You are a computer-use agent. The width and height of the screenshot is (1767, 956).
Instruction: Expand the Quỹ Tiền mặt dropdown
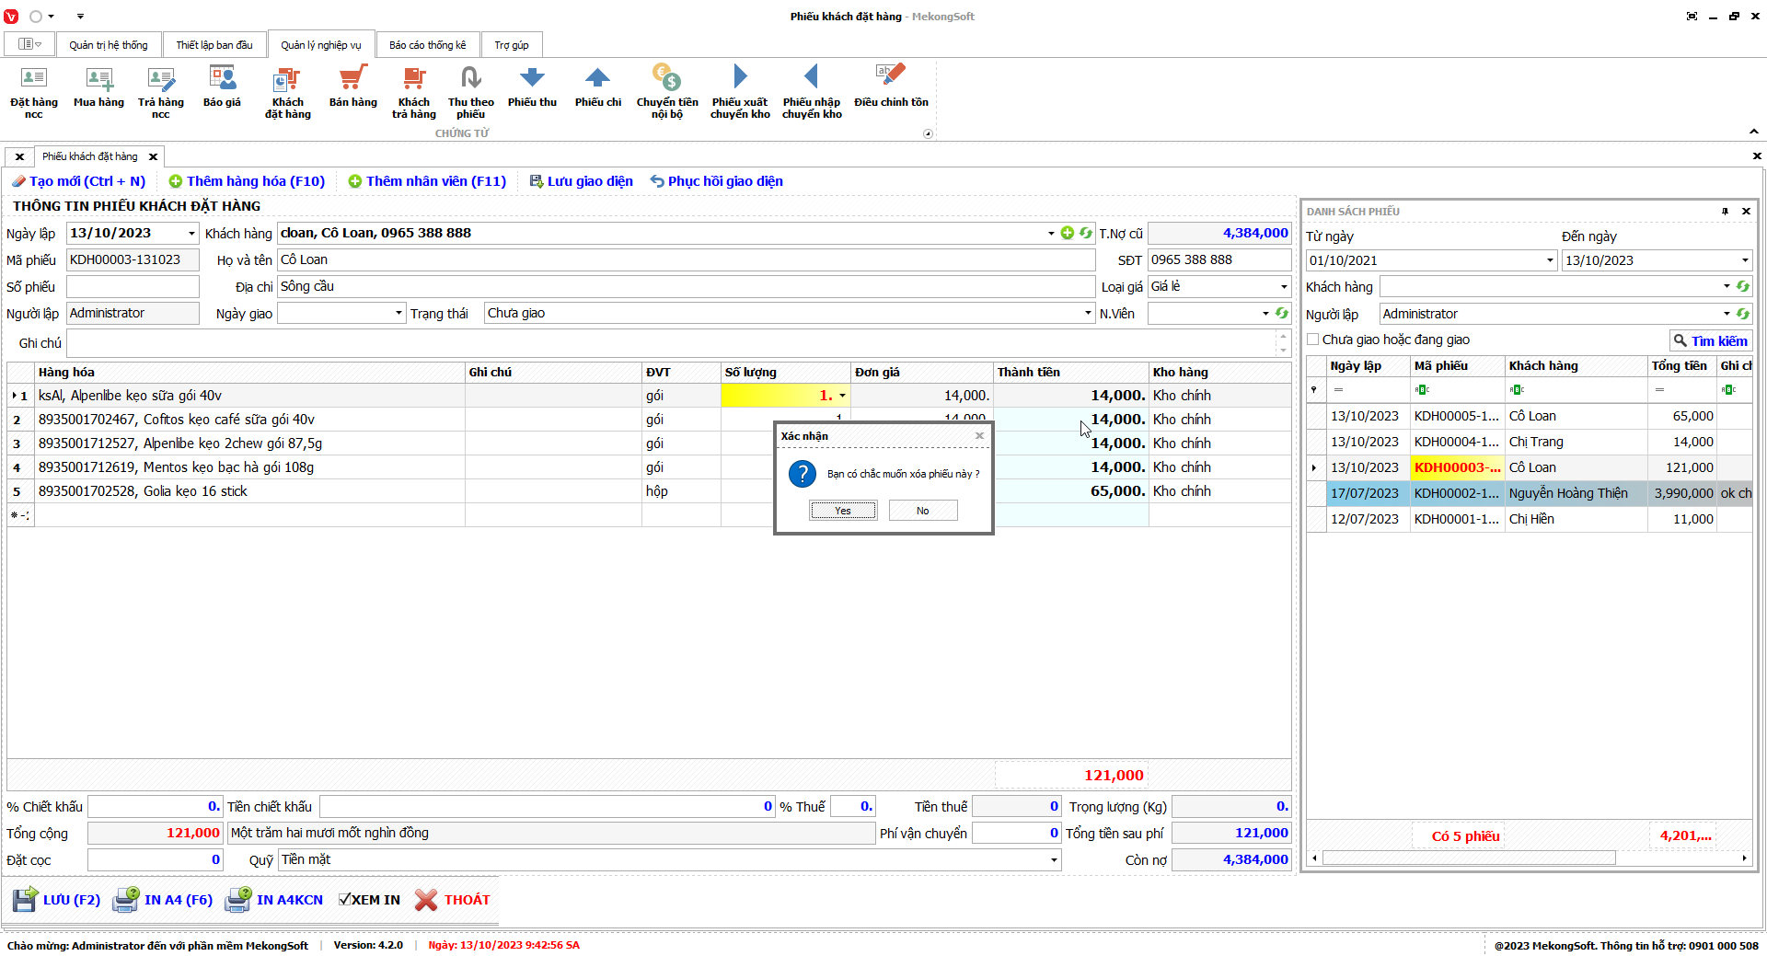point(1054,860)
